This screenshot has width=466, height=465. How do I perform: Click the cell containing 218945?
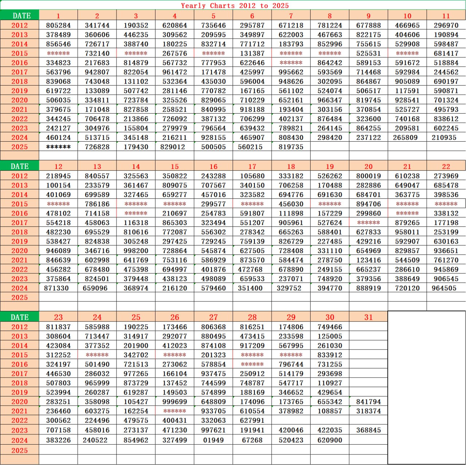point(58,176)
